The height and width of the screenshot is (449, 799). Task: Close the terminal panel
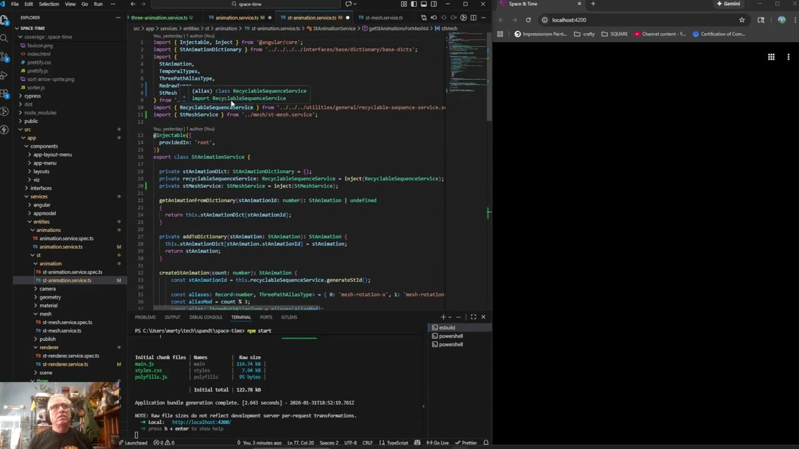[x=483, y=317]
